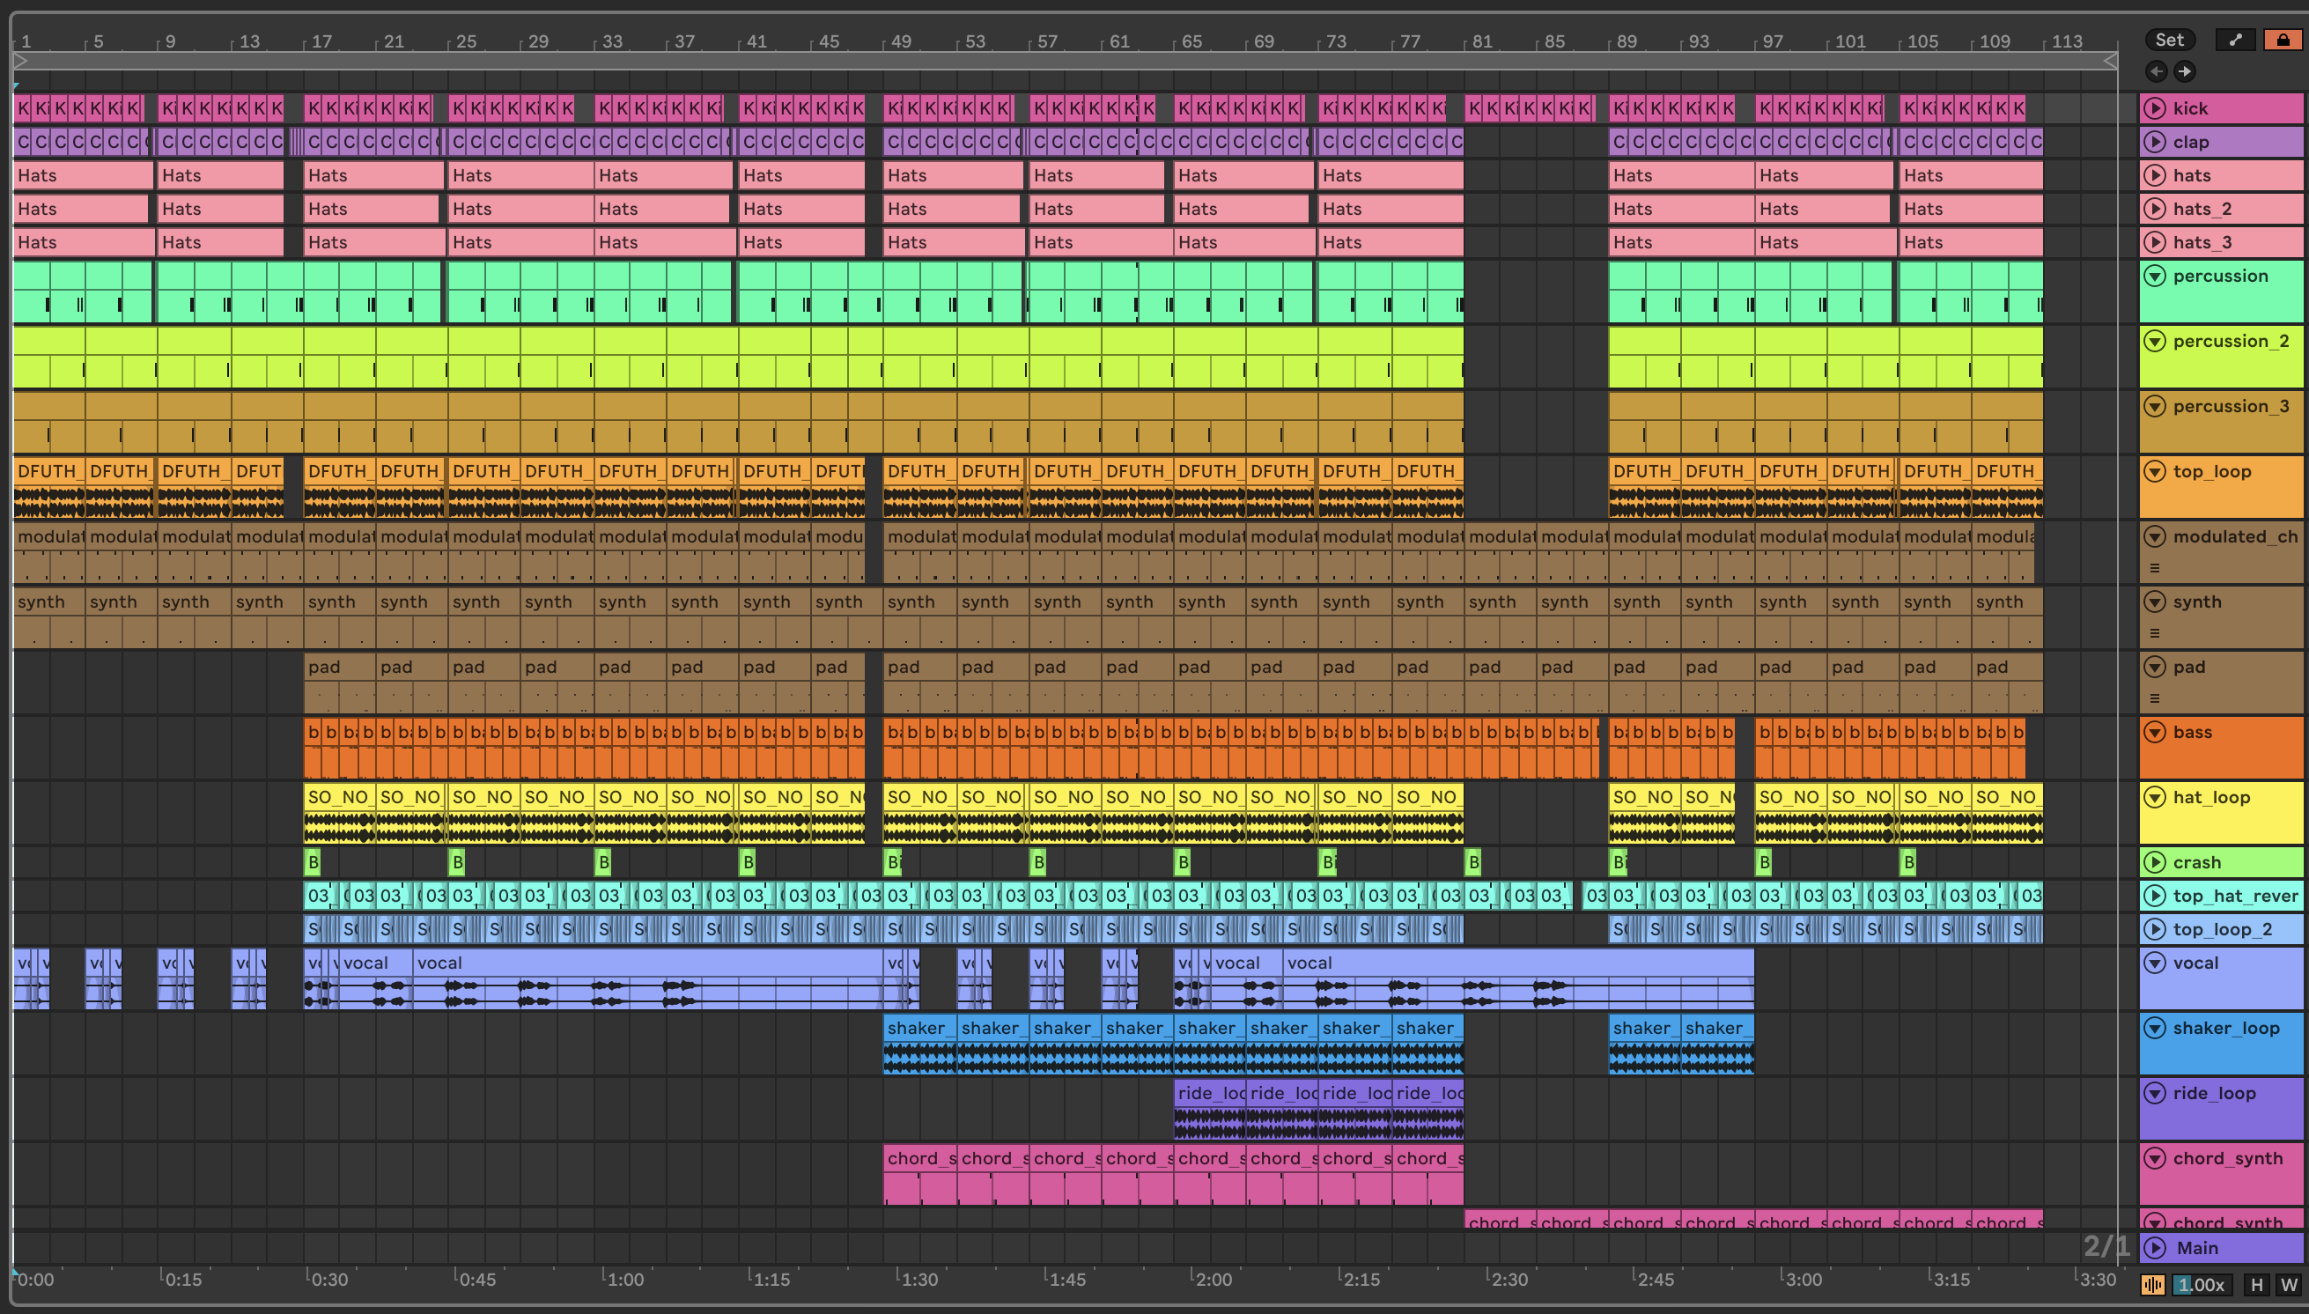The height and width of the screenshot is (1314, 2309).
Task: Select the vocal track header name
Action: (2195, 963)
